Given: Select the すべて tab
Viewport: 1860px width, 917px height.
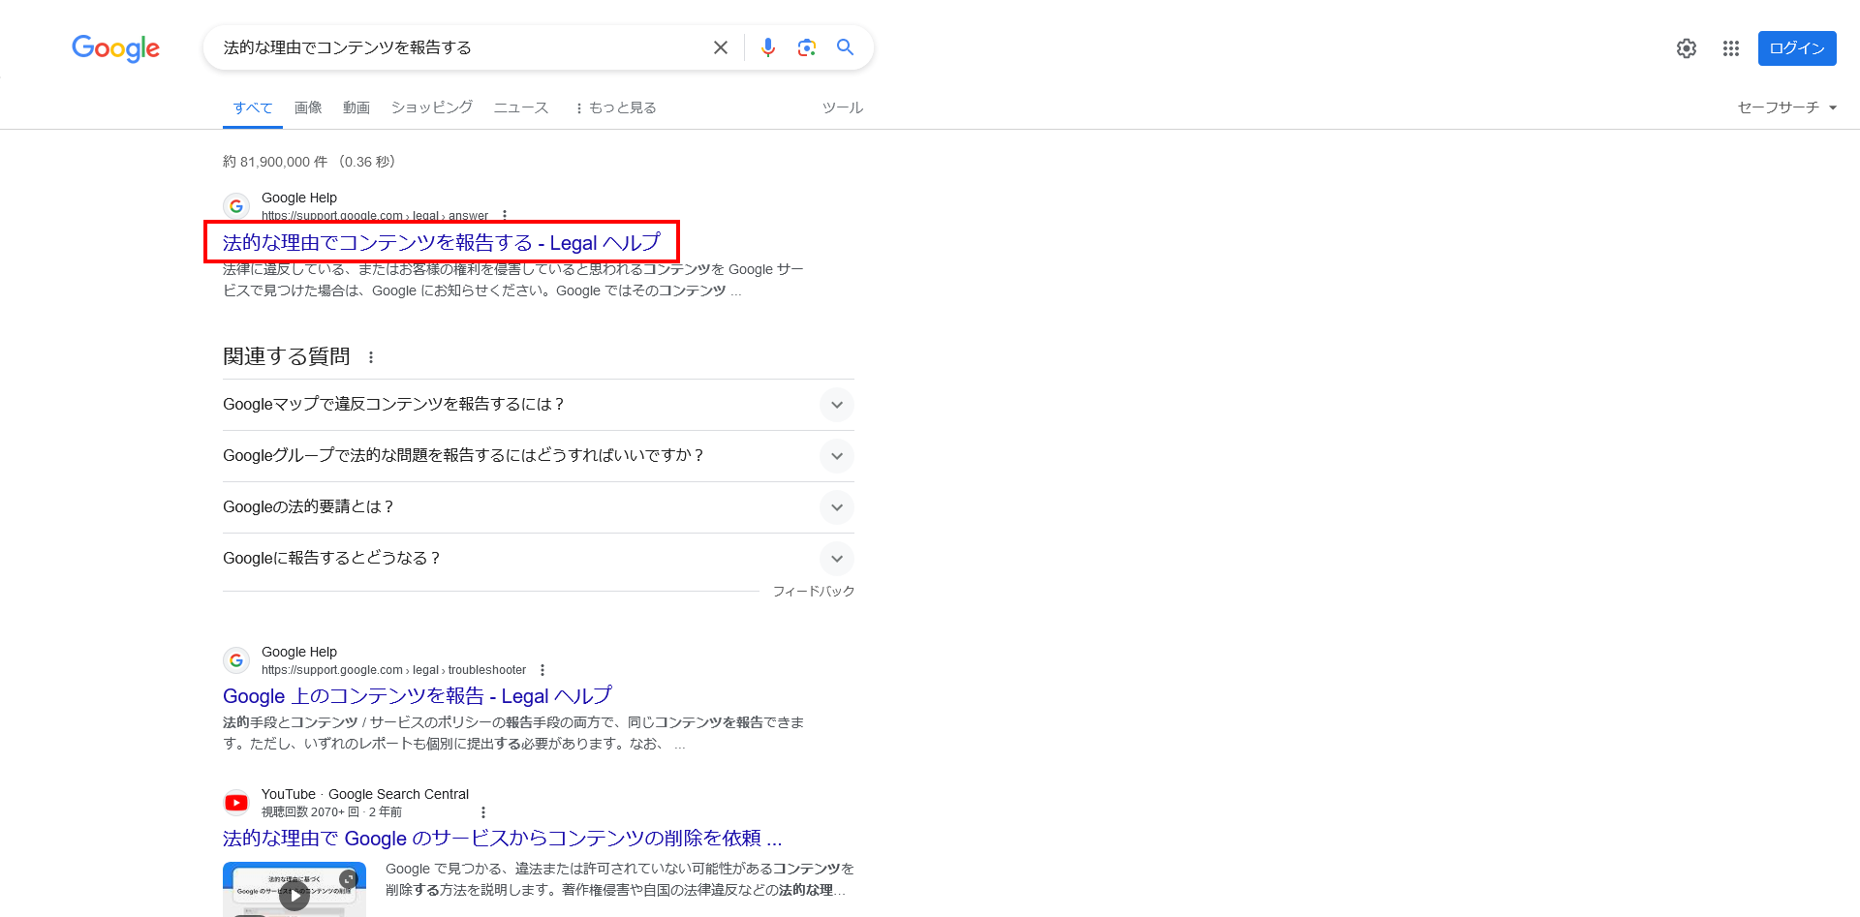Looking at the screenshot, I should point(253,107).
